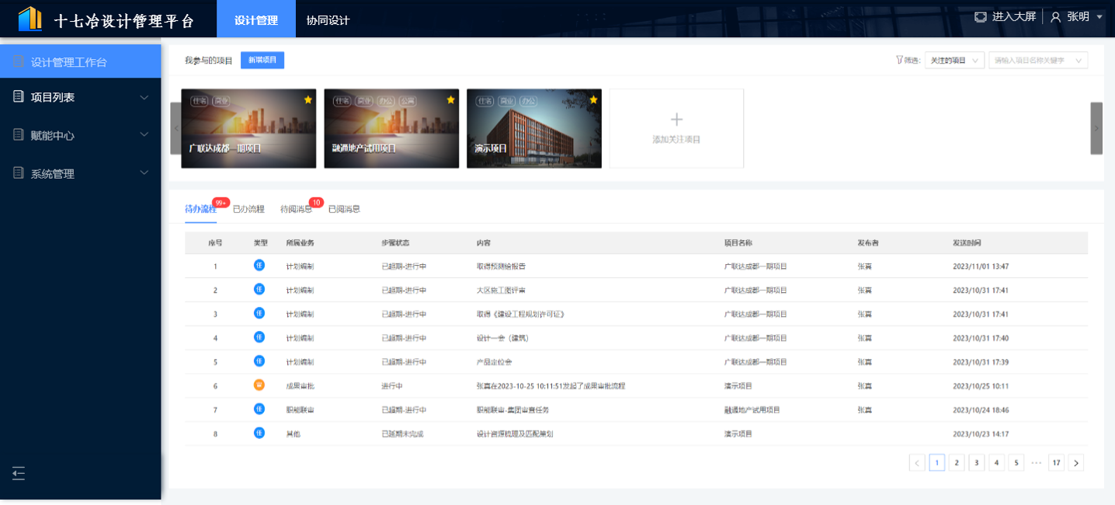Click the type icon in row 1

[259, 266]
